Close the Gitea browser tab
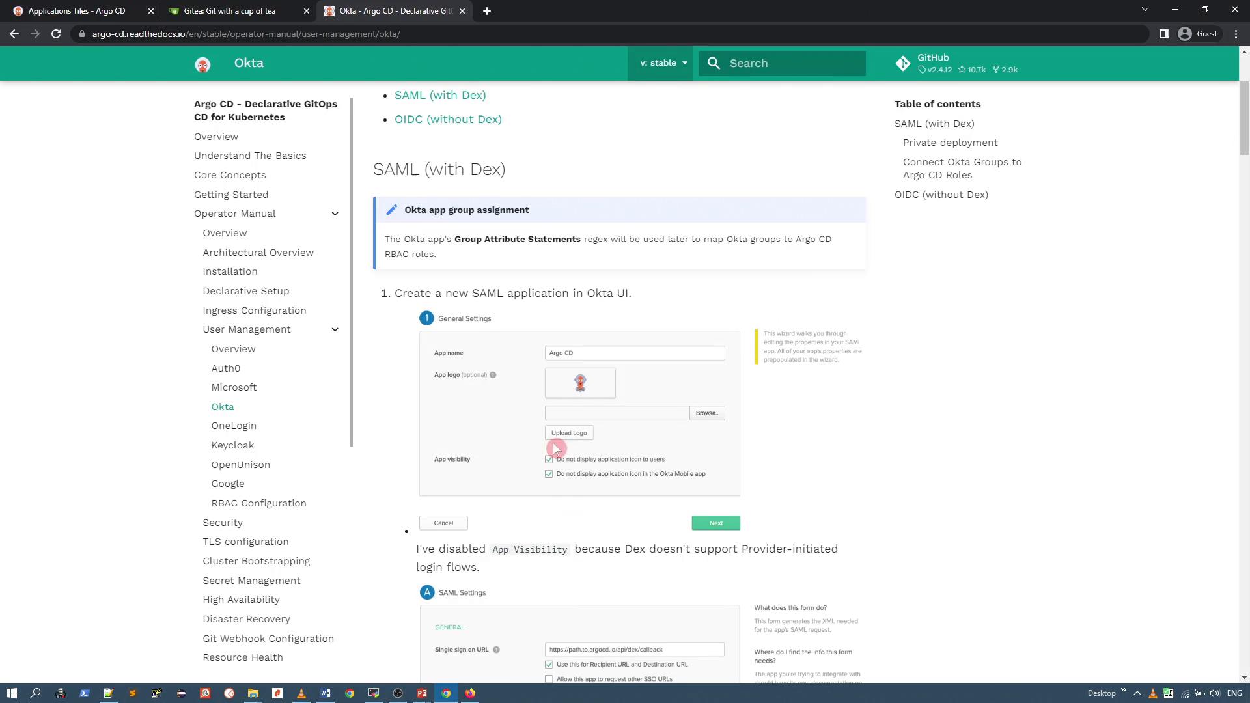This screenshot has width=1250, height=703. click(307, 11)
